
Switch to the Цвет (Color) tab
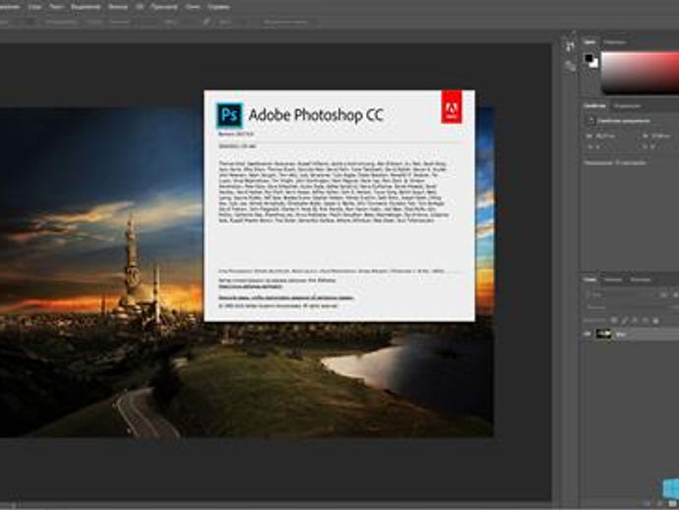pyautogui.click(x=589, y=42)
